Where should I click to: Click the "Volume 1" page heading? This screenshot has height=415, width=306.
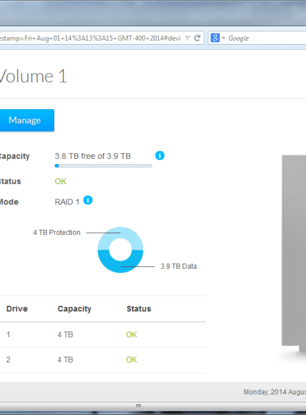coord(33,77)
